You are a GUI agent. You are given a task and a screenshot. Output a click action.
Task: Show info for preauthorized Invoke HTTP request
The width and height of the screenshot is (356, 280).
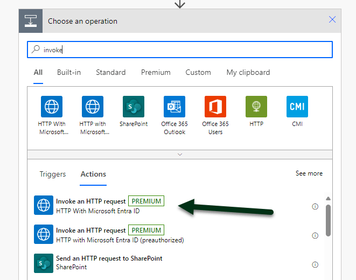click(x=315, y=235)
